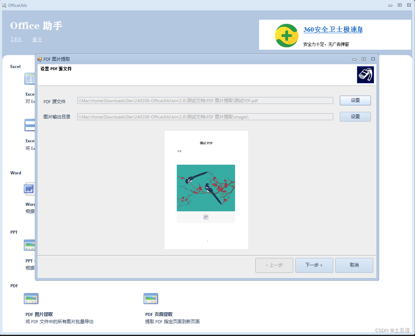This screenshot has height=336, width=415.
Task: Click 设置 button for 图片输出目录
Action: [355, 117]
